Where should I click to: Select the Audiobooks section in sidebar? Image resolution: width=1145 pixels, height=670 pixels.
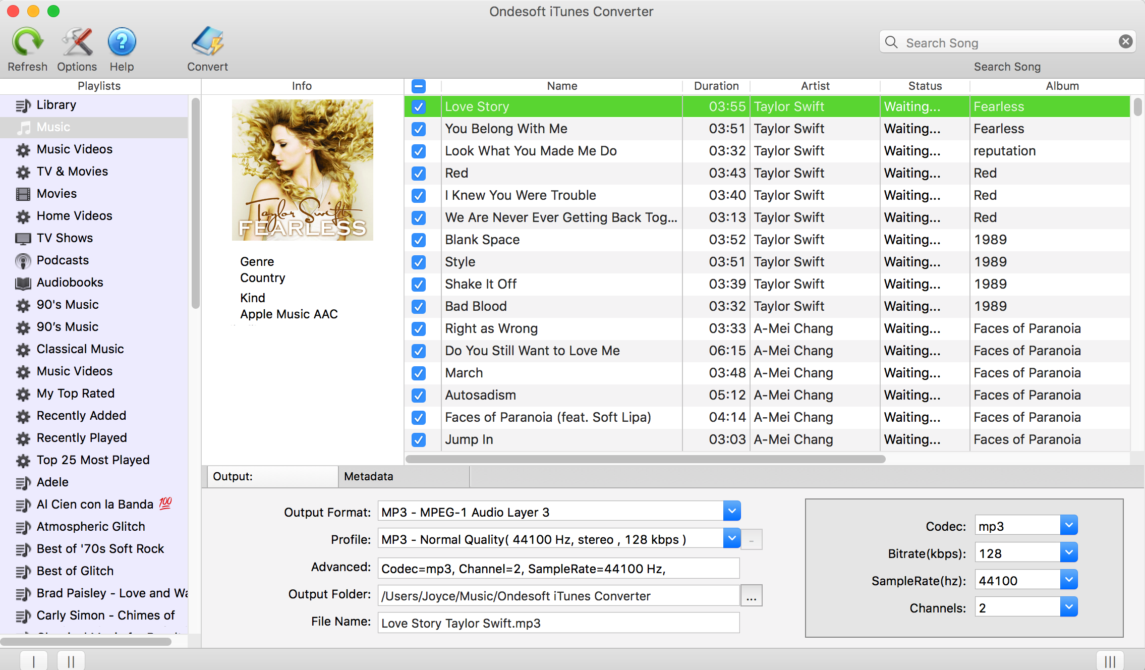pyautogui.click(x=71, y=283)
